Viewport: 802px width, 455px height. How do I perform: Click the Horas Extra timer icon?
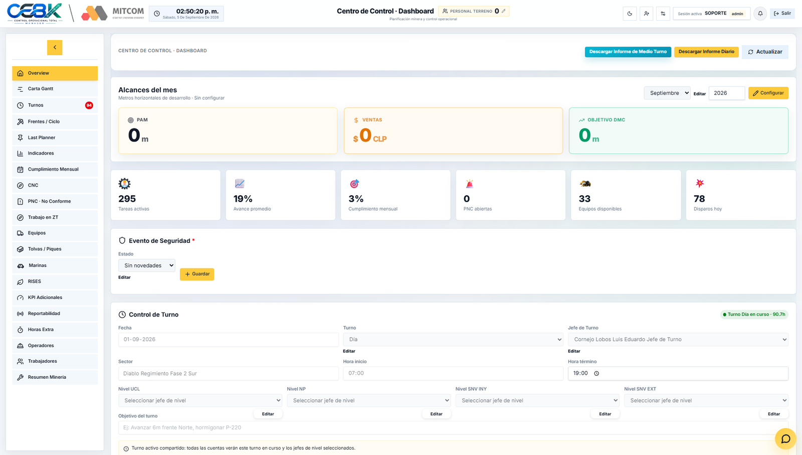point(20,330)
